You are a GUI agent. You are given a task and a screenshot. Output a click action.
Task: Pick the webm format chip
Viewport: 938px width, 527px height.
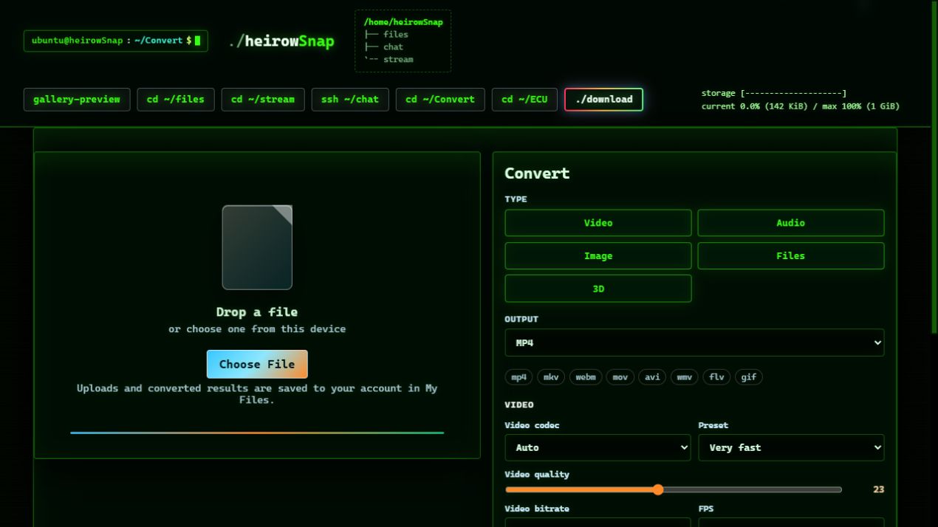click(x=586, y=377)
